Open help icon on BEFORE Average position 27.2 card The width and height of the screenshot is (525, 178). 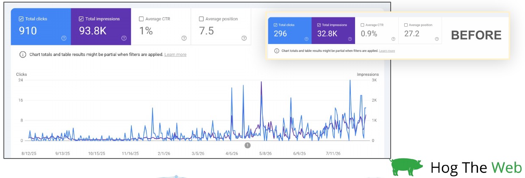[436, 39]
